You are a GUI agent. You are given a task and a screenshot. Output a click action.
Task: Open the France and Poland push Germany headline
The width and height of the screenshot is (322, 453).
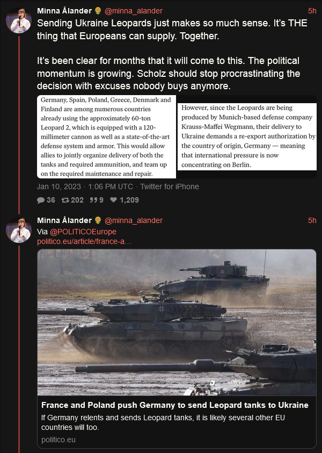175,405
